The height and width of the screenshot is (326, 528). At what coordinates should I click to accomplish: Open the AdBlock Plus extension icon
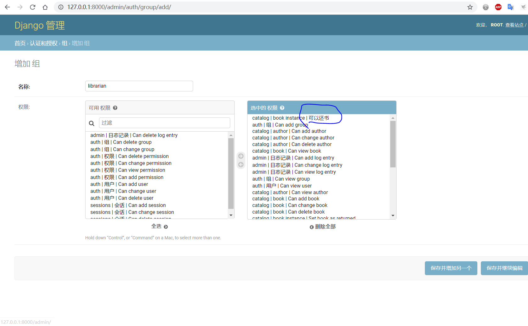pyautogui.click(x=498, y=7)
